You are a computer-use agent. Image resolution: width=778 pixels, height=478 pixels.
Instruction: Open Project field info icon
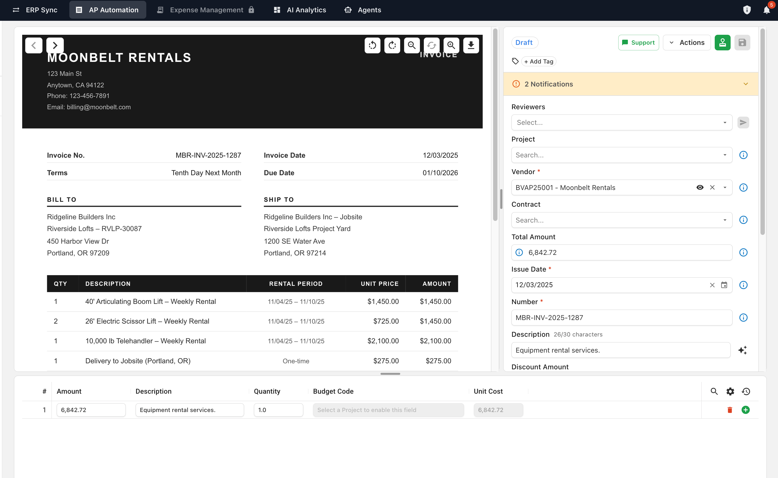point(743,155)
